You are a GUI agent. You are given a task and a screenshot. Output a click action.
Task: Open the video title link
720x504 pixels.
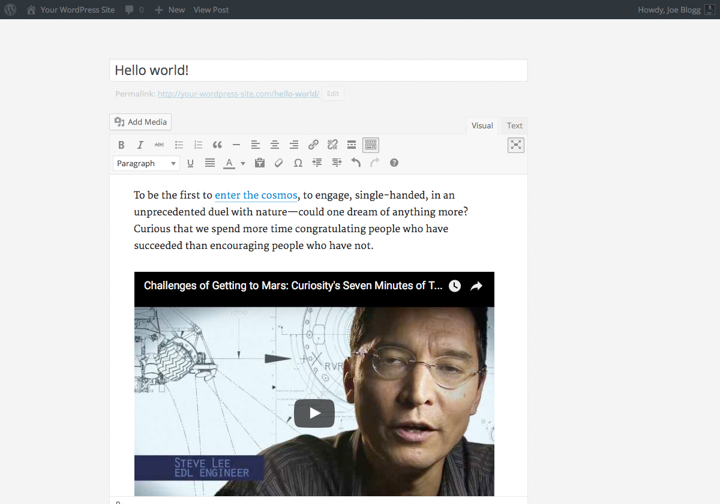click(x=293, y=286)
